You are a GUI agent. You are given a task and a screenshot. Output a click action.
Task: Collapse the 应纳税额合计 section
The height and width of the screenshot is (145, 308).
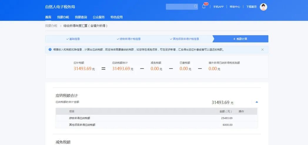(257, 102)
